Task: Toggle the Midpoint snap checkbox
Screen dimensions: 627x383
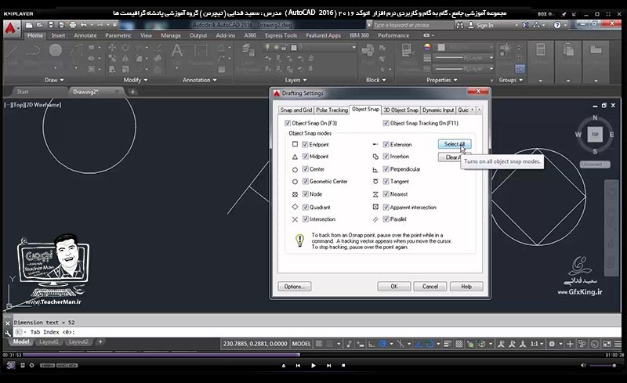Action: click(305, 157)
